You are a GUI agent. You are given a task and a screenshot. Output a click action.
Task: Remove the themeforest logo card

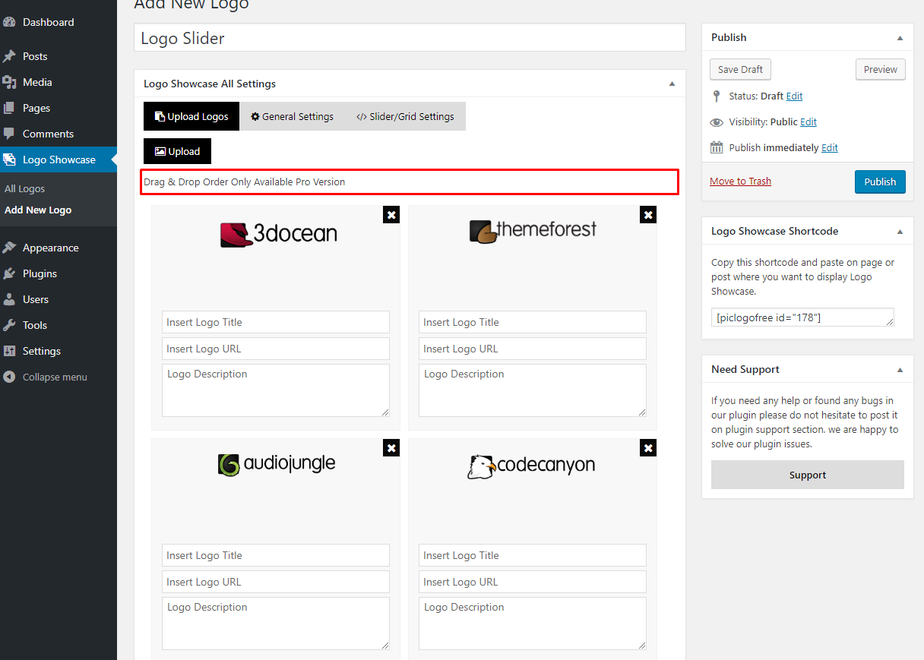pos(648,215)
